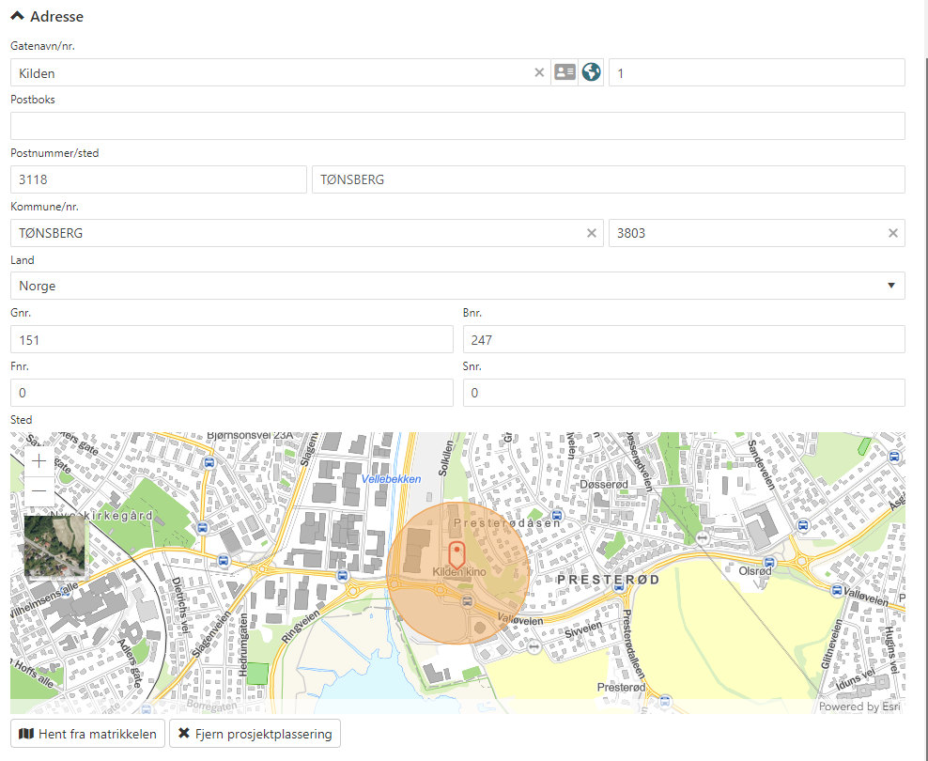Zoom out on map with minus button
The image size is (928, 761).
(39, 490)
